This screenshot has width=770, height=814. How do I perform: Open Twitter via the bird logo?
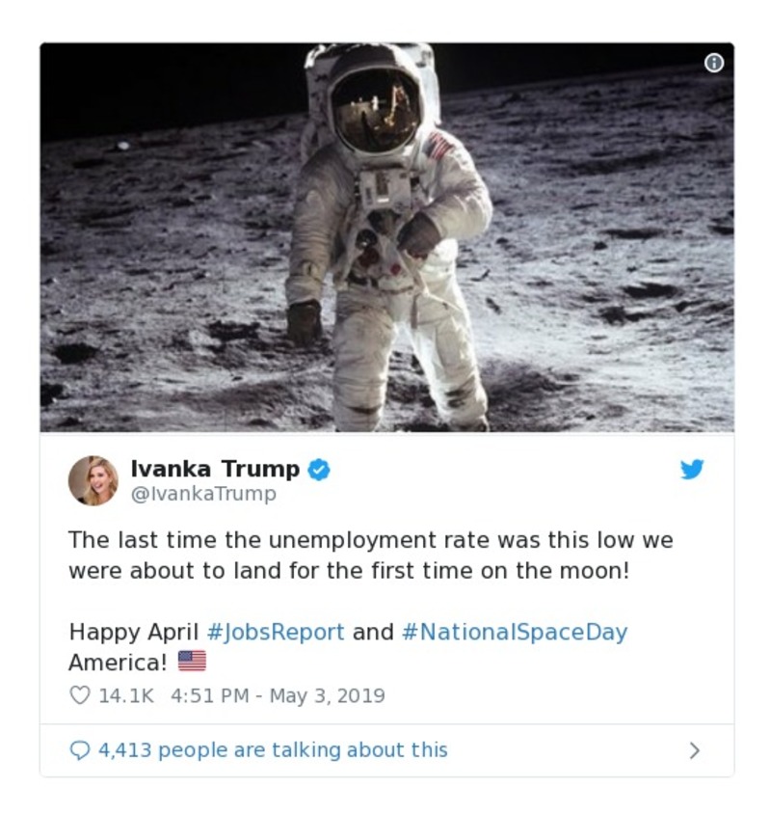(x=692, y=472)
